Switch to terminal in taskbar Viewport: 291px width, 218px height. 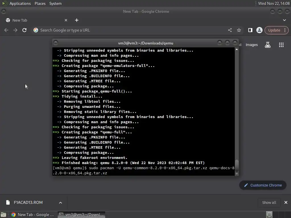pyautogui.click(x=81, y=215)
